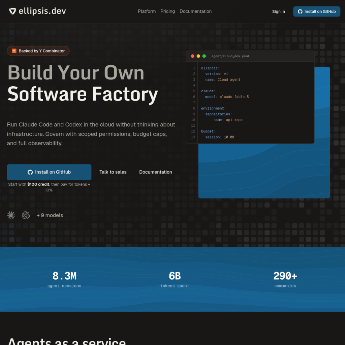This screenshot has width=345, height=345.
Task: Open Documentation in the top navigation
Action: tap(196, 11)
